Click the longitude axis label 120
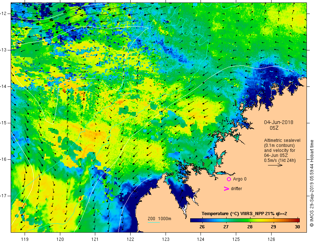 click(x=60, y=239)
